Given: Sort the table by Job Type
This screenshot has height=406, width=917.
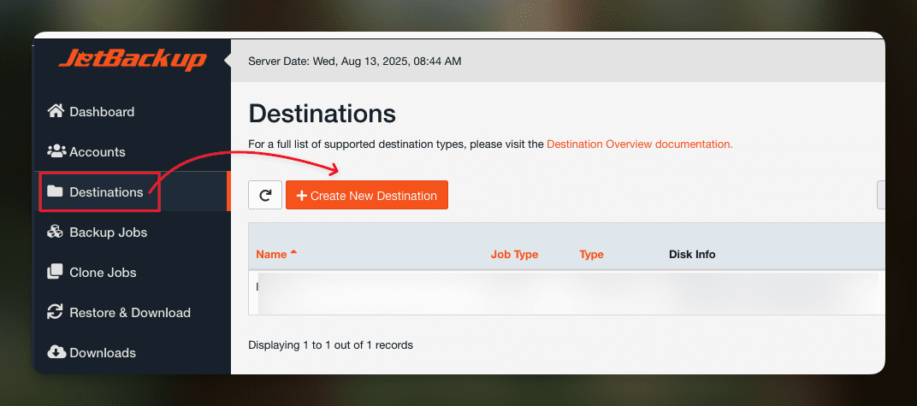Looking at the screenshot, I should click(x=514, y=255).
